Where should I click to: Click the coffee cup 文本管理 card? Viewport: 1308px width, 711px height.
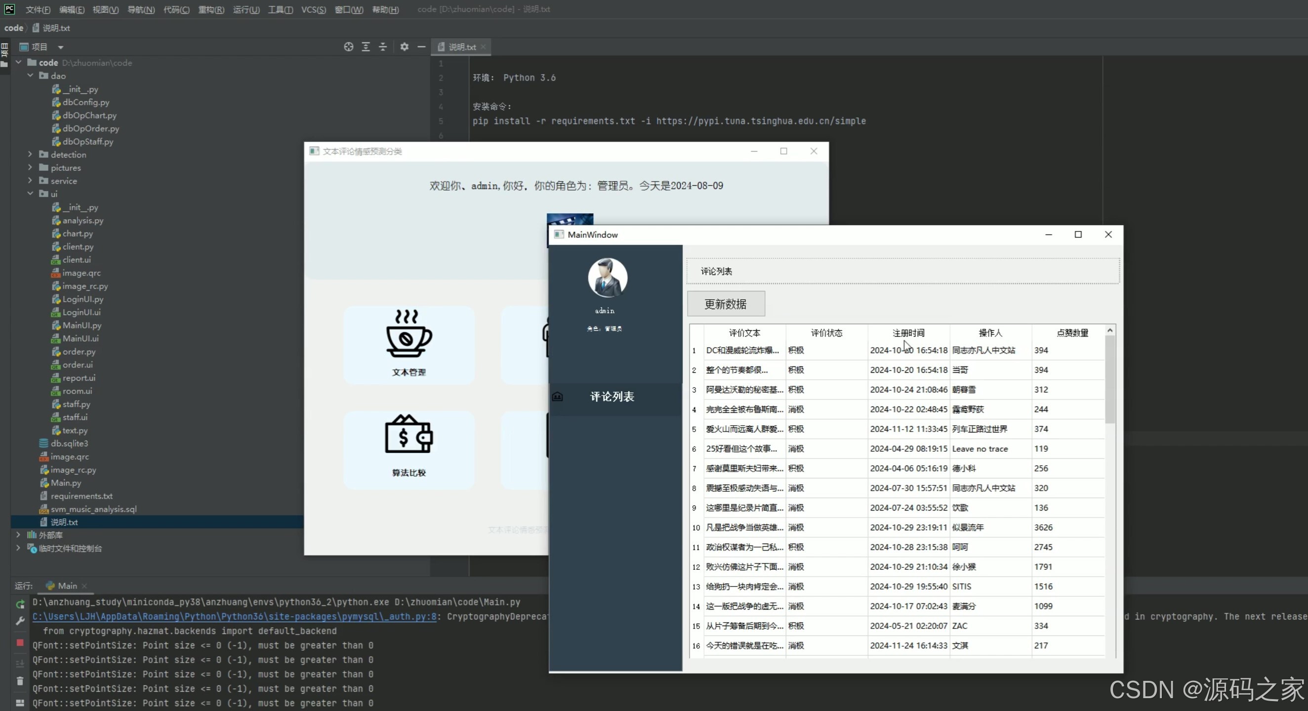click(x=409, y=345)
